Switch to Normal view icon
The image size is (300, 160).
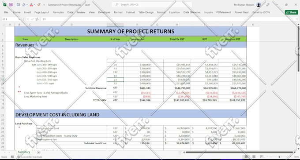tap(246, 157)
